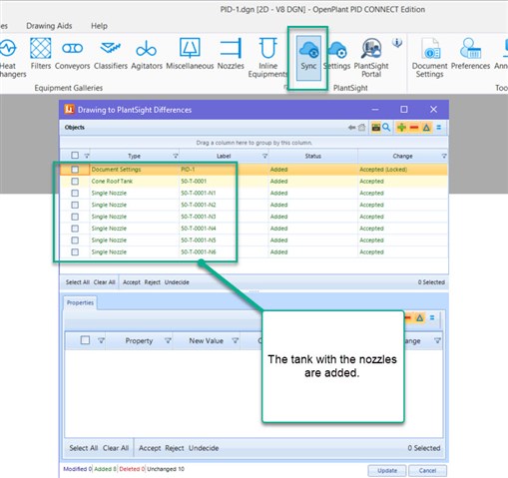The width and height of the screenshot is (508, 478).
Task: Open the Drawing Aids ribbon tab
Action: click(49, 26)
